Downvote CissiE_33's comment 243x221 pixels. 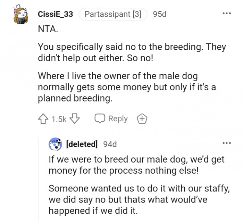(75, 119)
